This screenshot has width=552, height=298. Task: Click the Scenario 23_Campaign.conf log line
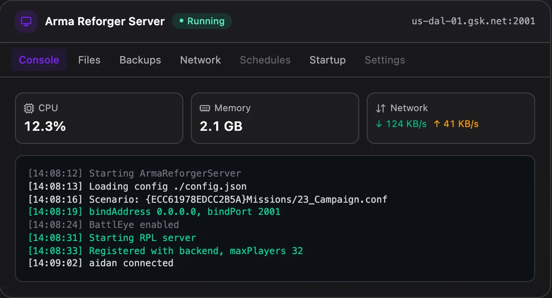tap(208, 199)
